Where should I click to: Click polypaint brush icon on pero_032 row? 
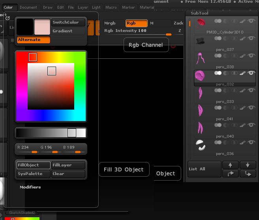coord(242,73)
